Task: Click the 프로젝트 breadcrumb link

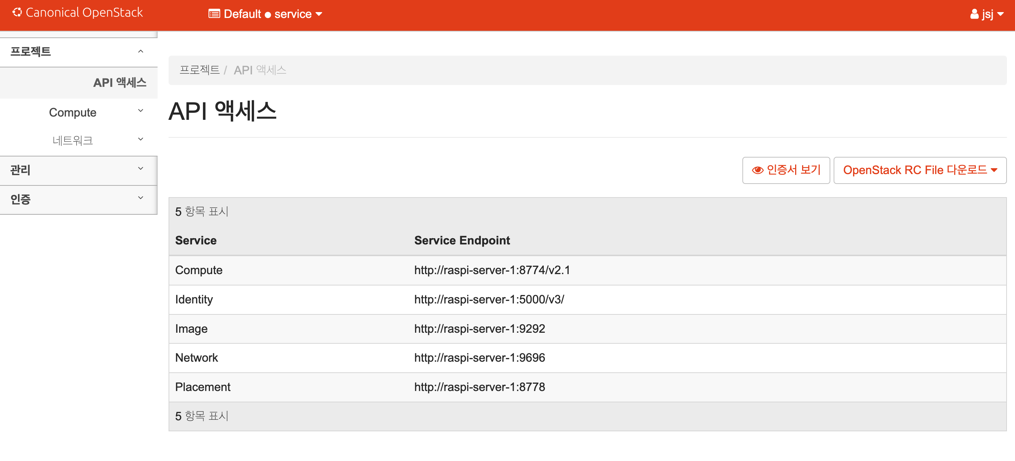Action: [199, 70]
